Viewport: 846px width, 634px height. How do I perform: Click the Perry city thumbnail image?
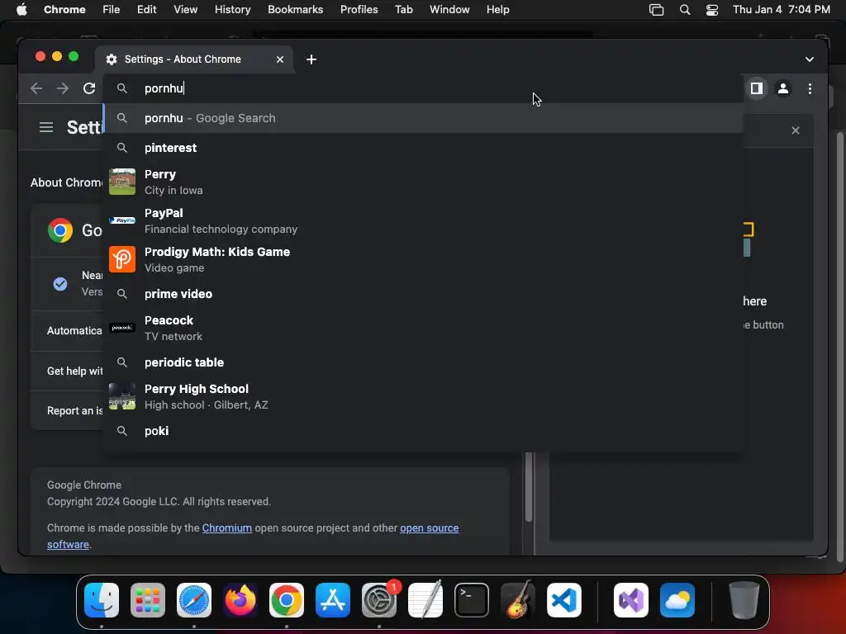[122, 182]
